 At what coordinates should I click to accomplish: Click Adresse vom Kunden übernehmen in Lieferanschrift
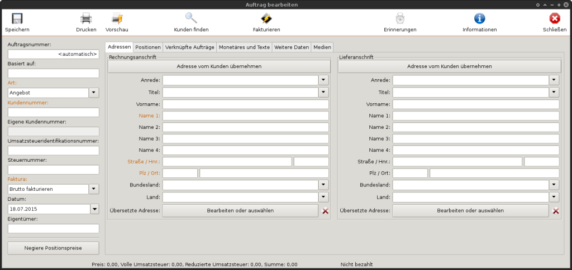point(450,66)
